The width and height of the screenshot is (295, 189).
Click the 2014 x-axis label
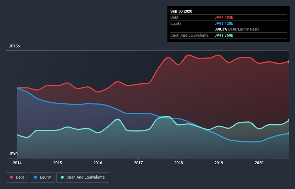pos(17,163)
